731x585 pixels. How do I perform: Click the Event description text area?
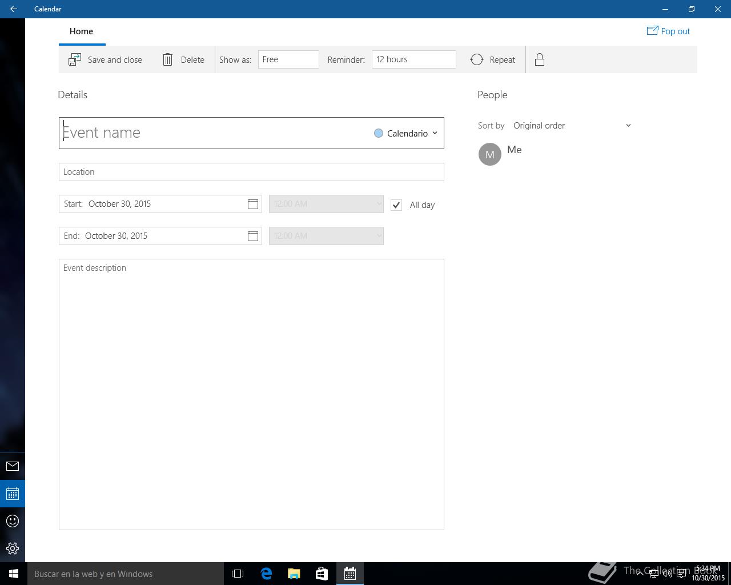pyautogui.click(x=251, y=394)
